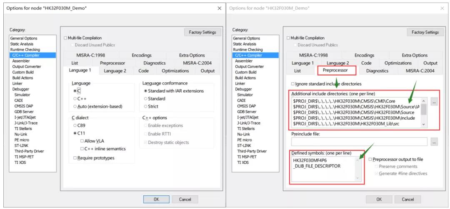
Task: Select C11 dialect radio button
Action: tap(75, 133)
